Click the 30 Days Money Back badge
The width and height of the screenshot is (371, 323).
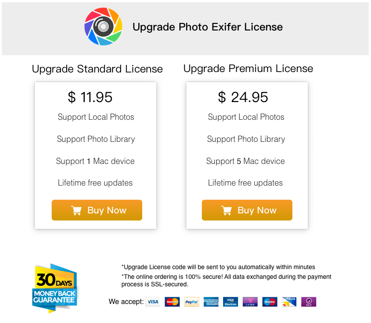(55, 288)
